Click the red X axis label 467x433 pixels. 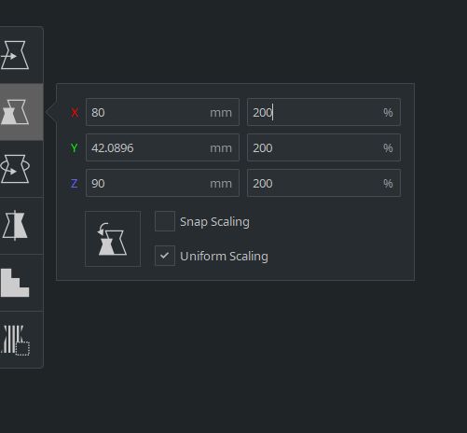75,112
